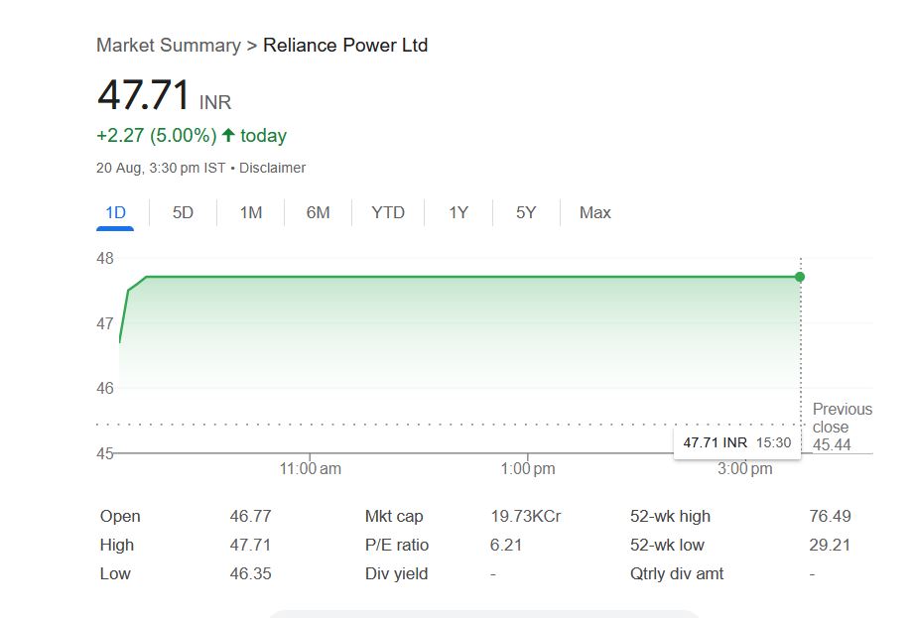Click the green up arrow icon
Screen dimensions: 914x618
pyautogui.click(x=228, y=135)
